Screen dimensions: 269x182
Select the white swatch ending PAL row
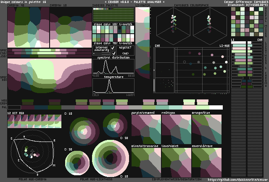click(x=216, y=107)
